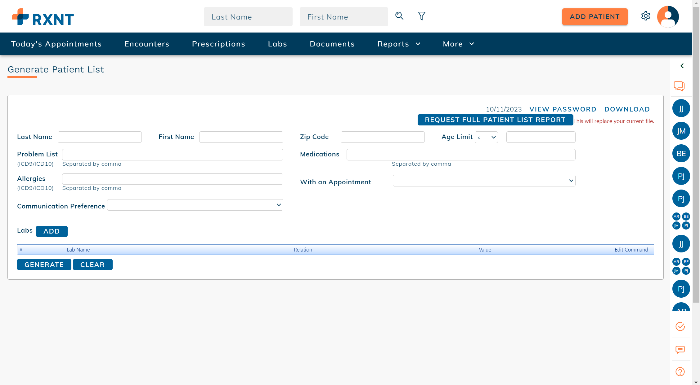Open the settings gear icon

click(x=646, y=16)
